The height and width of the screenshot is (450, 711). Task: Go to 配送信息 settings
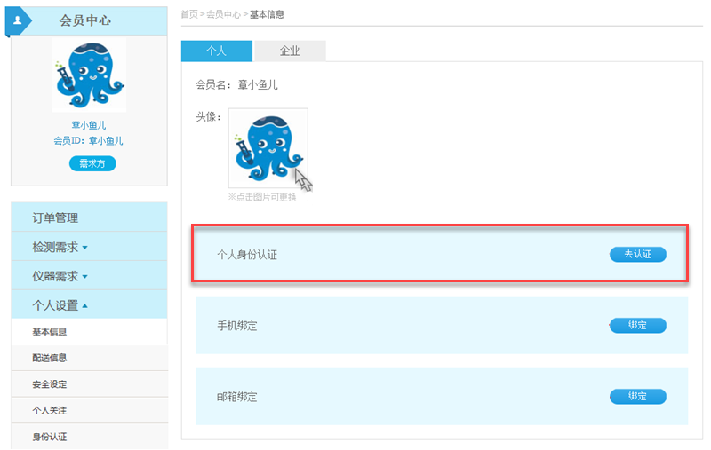click(50, 358)
